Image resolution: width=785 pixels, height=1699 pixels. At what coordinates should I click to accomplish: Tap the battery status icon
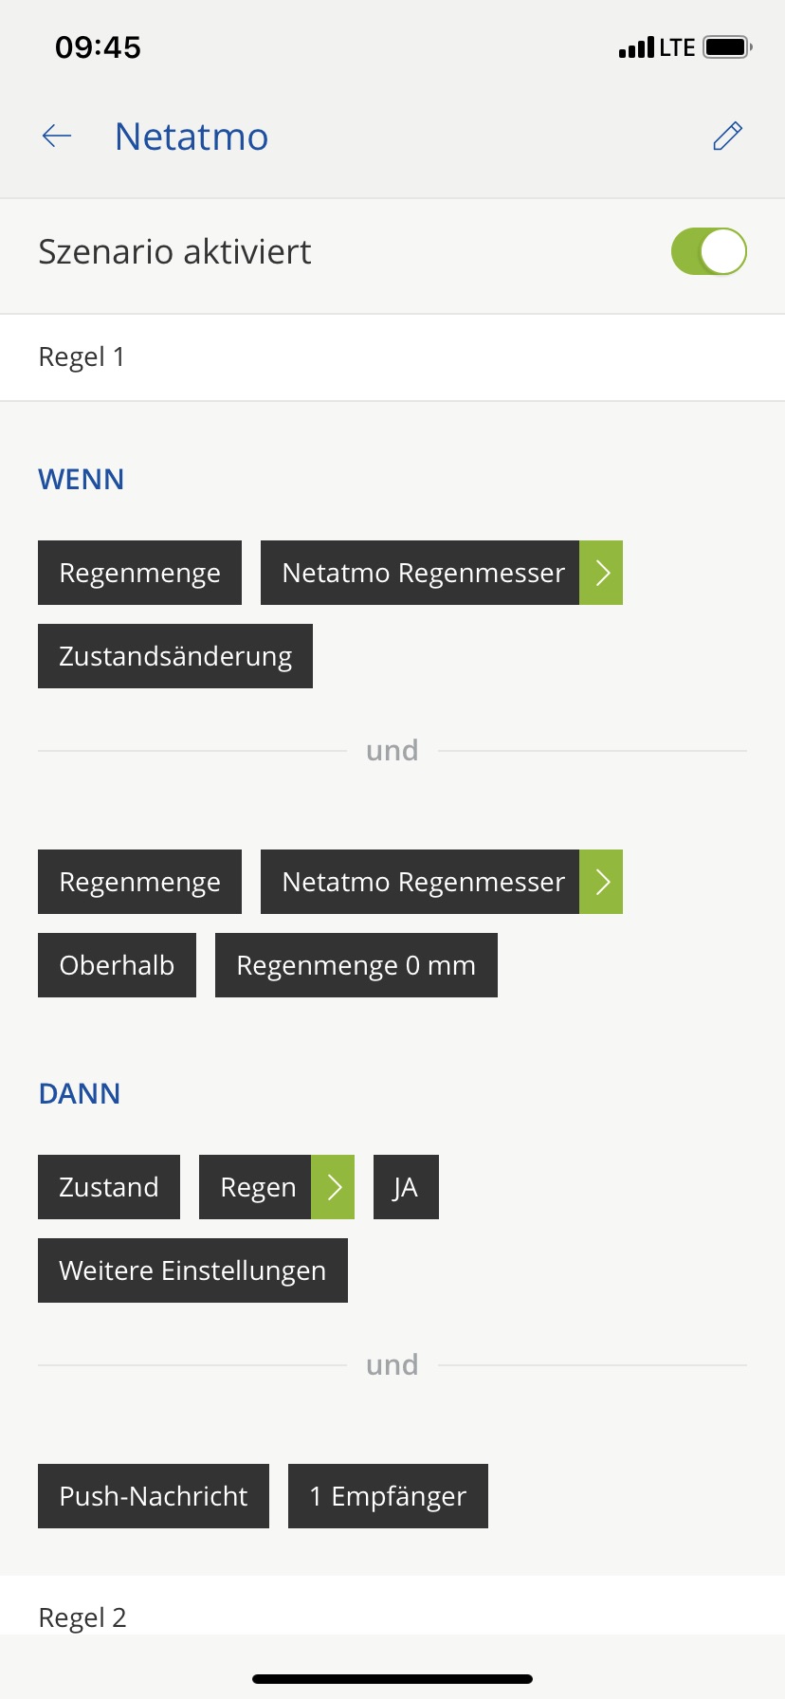click(x=727, y=47)
